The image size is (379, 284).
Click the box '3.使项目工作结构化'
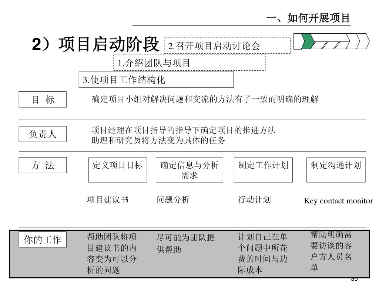(156, 80)
